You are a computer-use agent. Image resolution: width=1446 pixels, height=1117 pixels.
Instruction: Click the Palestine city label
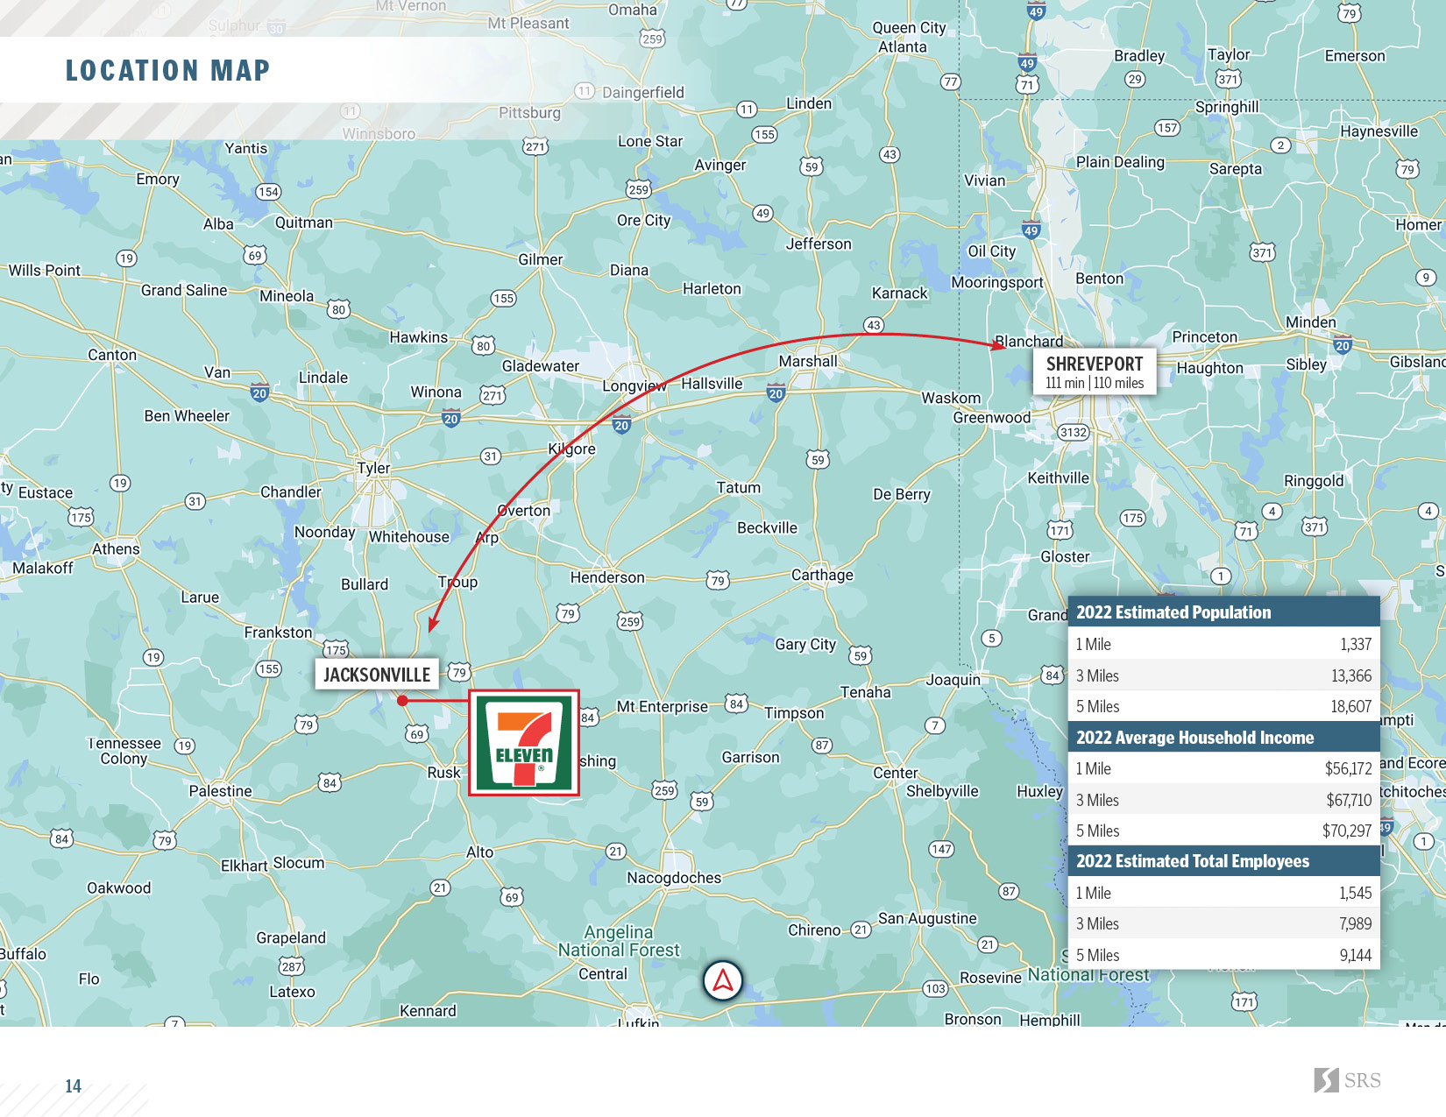[x=220, y=791]
